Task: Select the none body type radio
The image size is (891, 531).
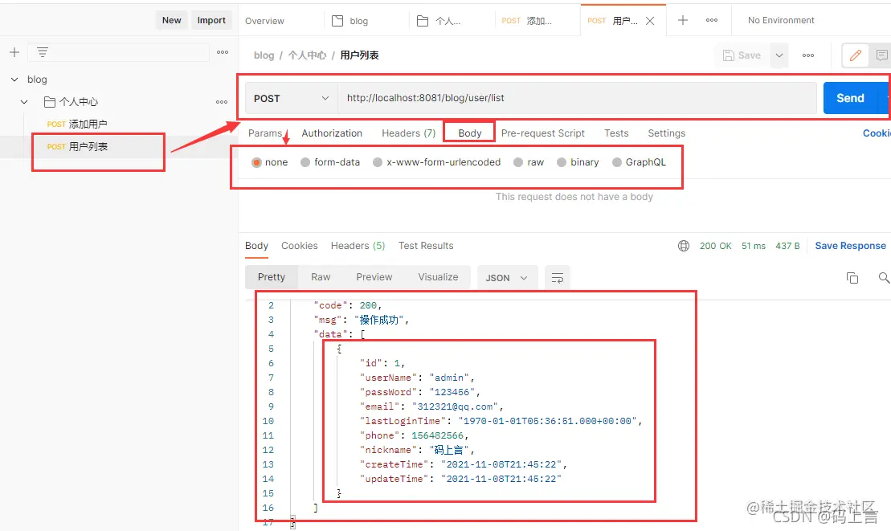Action: [257, 162]
